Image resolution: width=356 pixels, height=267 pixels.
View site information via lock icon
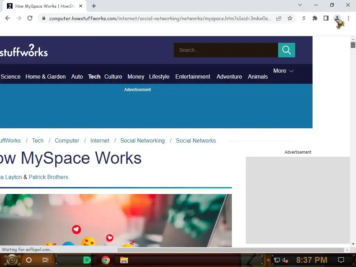pyautogui.click(x=44, y=18)
